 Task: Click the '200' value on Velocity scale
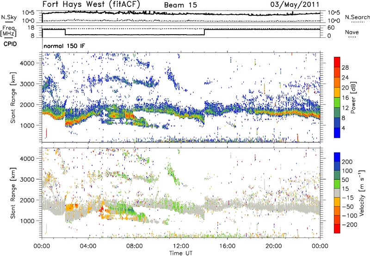[x=347, y=162]
